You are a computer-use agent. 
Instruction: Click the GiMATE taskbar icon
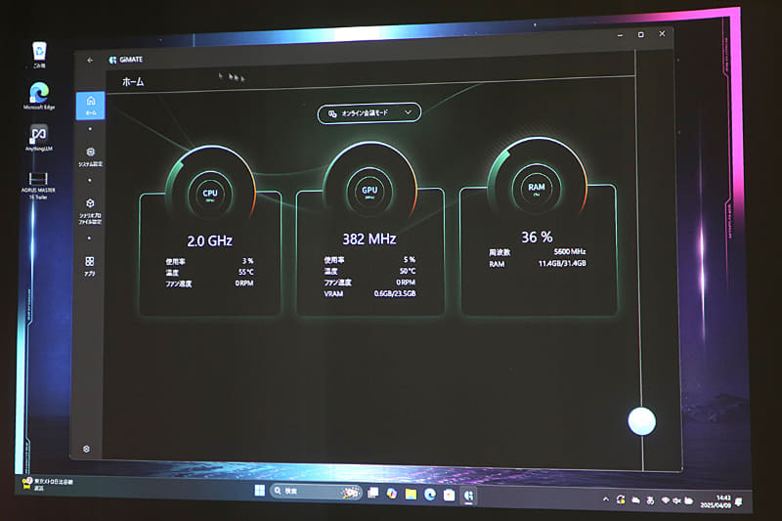[x=468, y=495]
